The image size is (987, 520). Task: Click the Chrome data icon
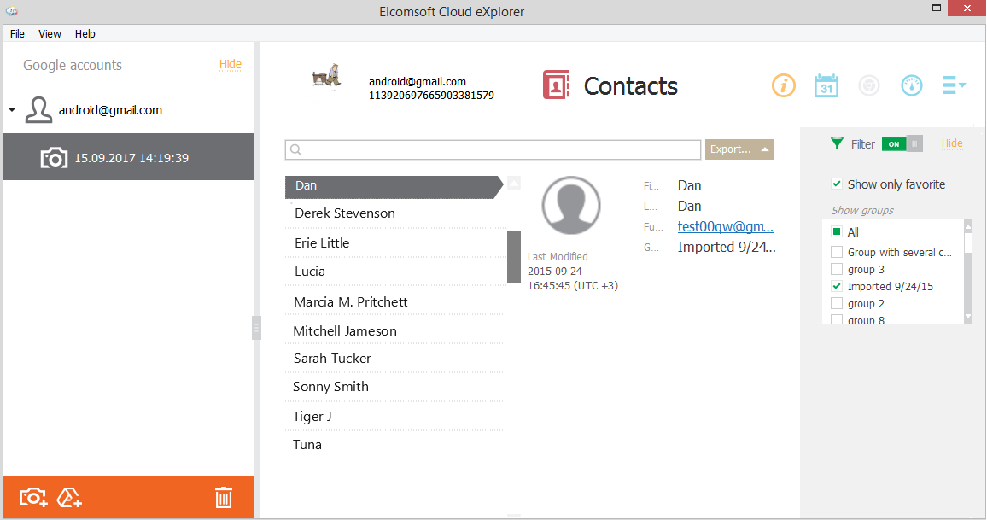(868, 85)
